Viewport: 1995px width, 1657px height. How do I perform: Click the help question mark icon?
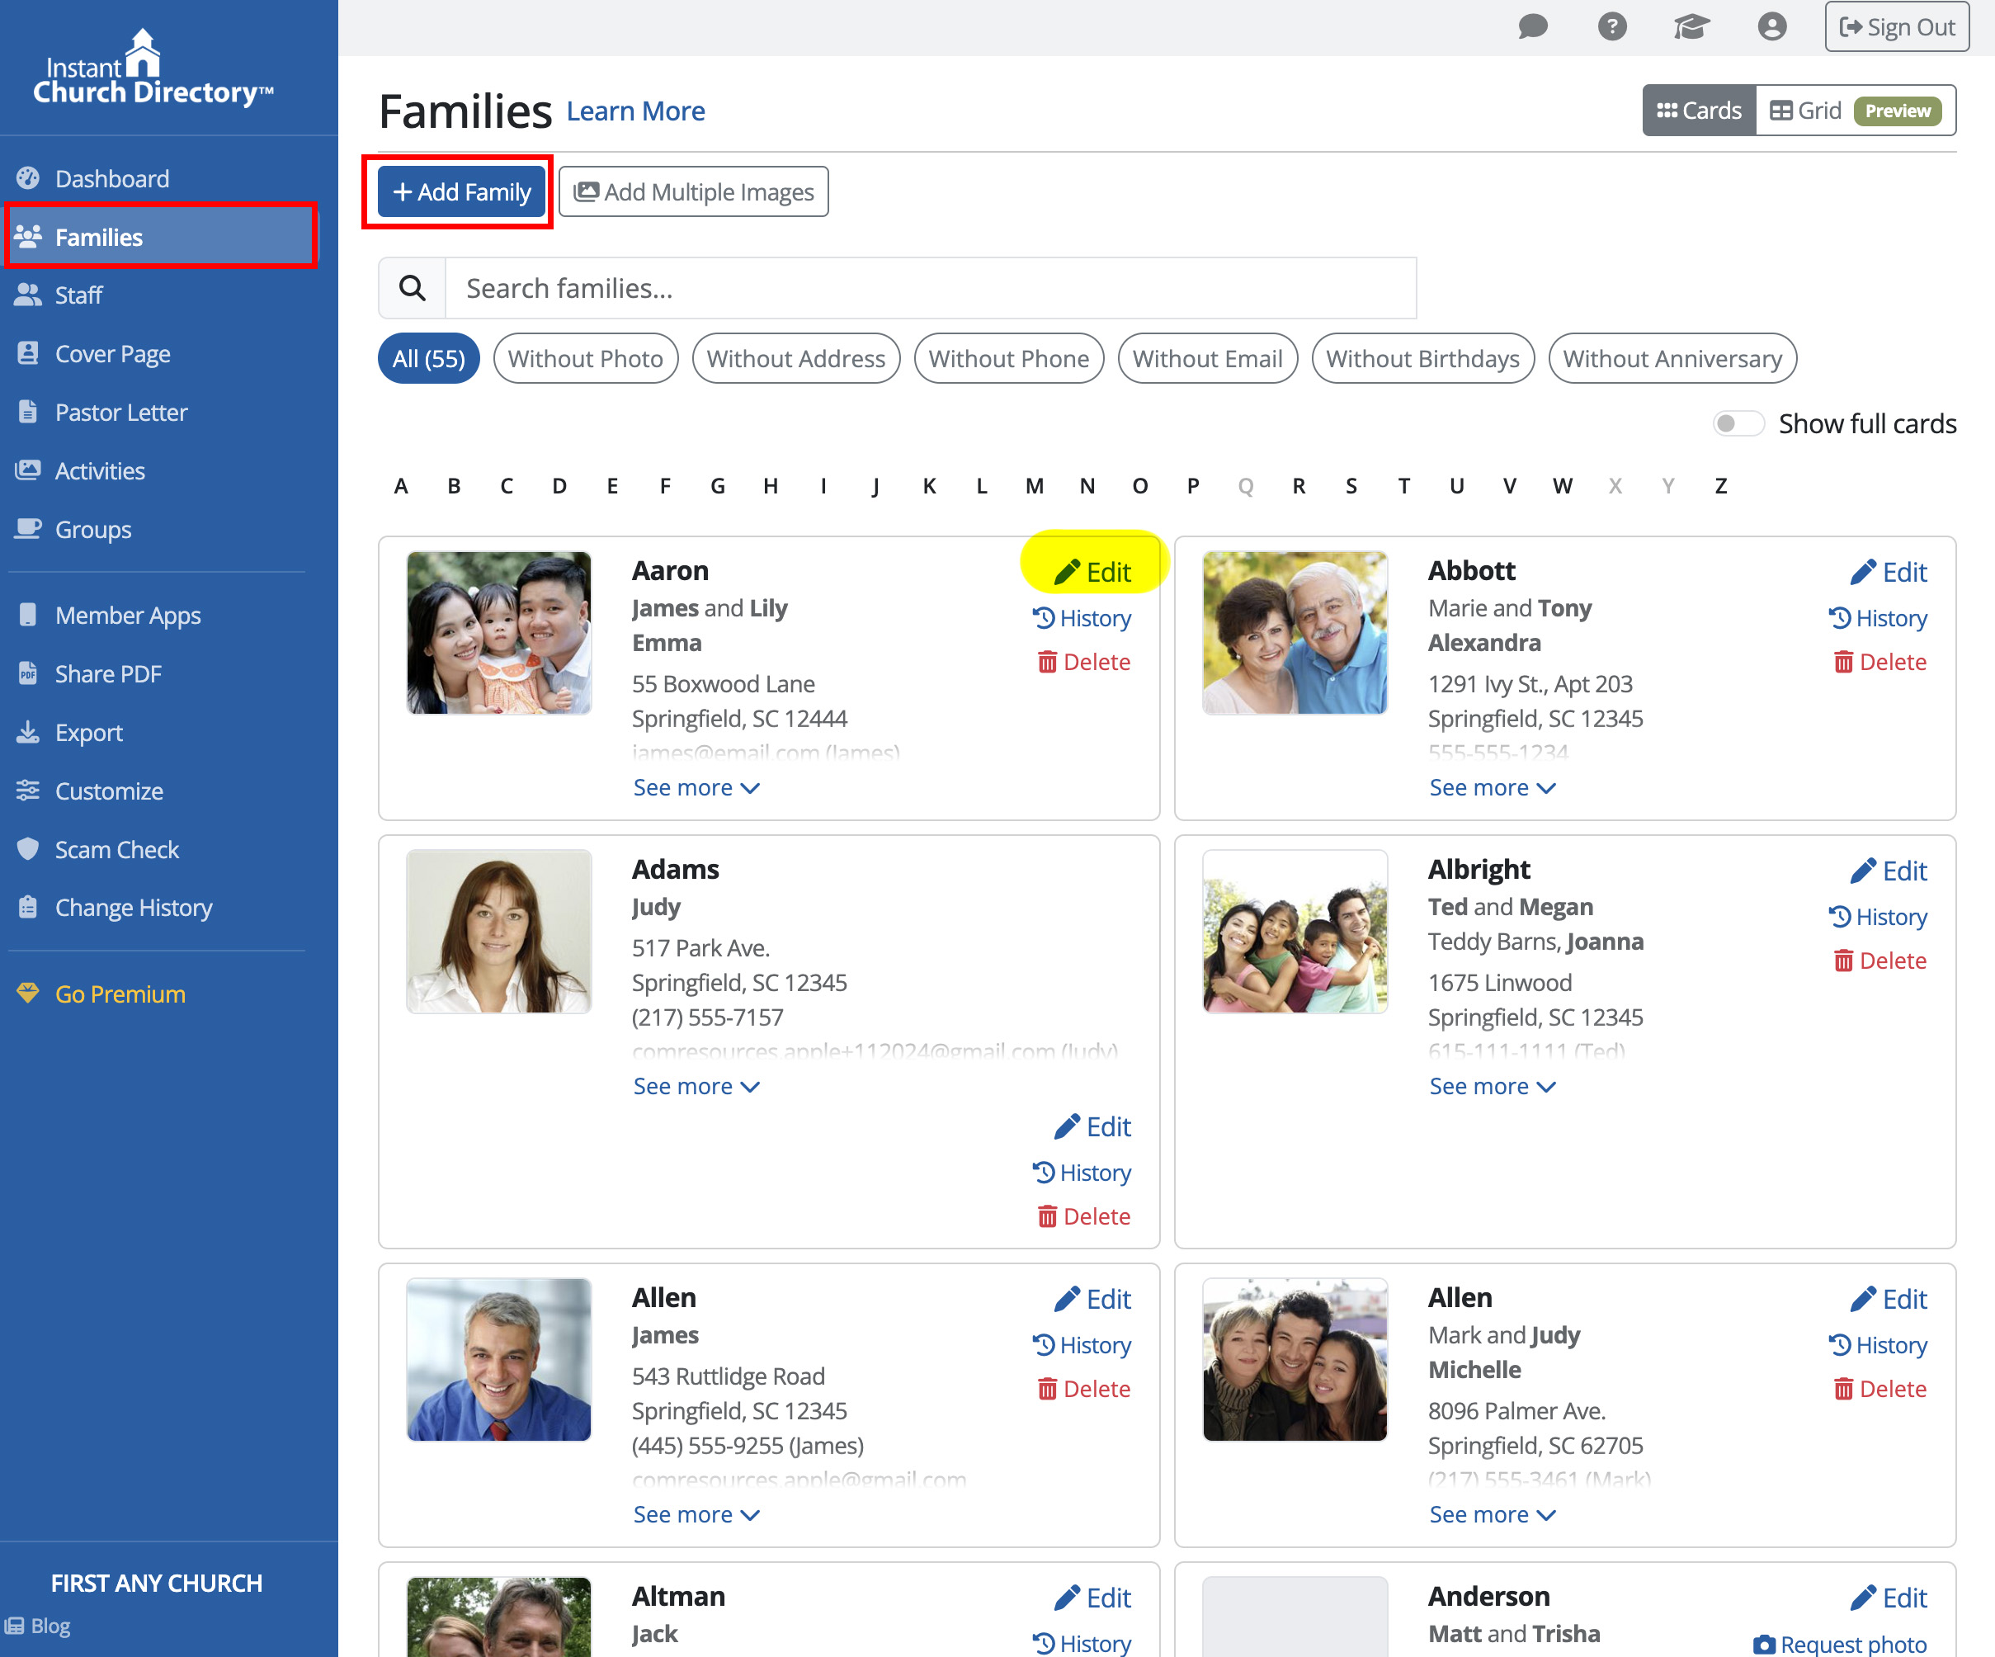[1612, 26]
